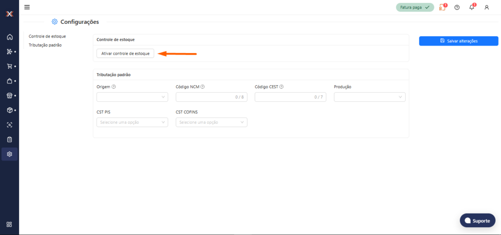
Task: Open the notifications bell icon
Action: [x=472, y=7]
